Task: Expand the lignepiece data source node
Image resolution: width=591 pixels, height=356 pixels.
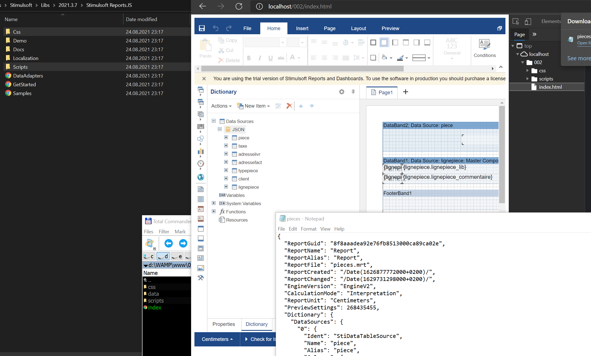Action: point(226,187)
